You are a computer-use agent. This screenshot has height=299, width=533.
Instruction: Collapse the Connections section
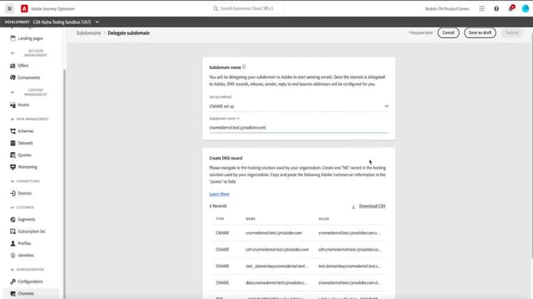click(x=12, y=181)
